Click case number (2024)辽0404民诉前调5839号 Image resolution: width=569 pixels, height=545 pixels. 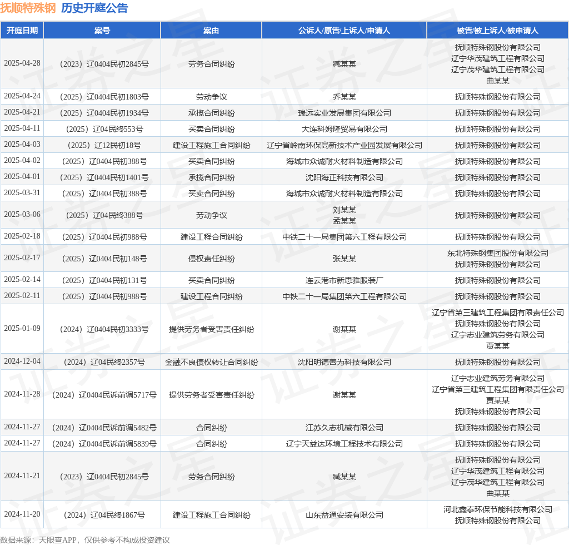click(x=104, y=444)
